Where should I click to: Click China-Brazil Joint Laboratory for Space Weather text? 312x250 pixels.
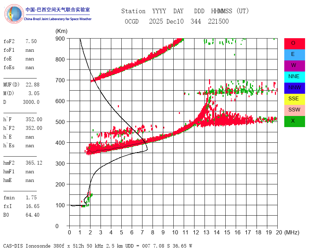[58, 19]
